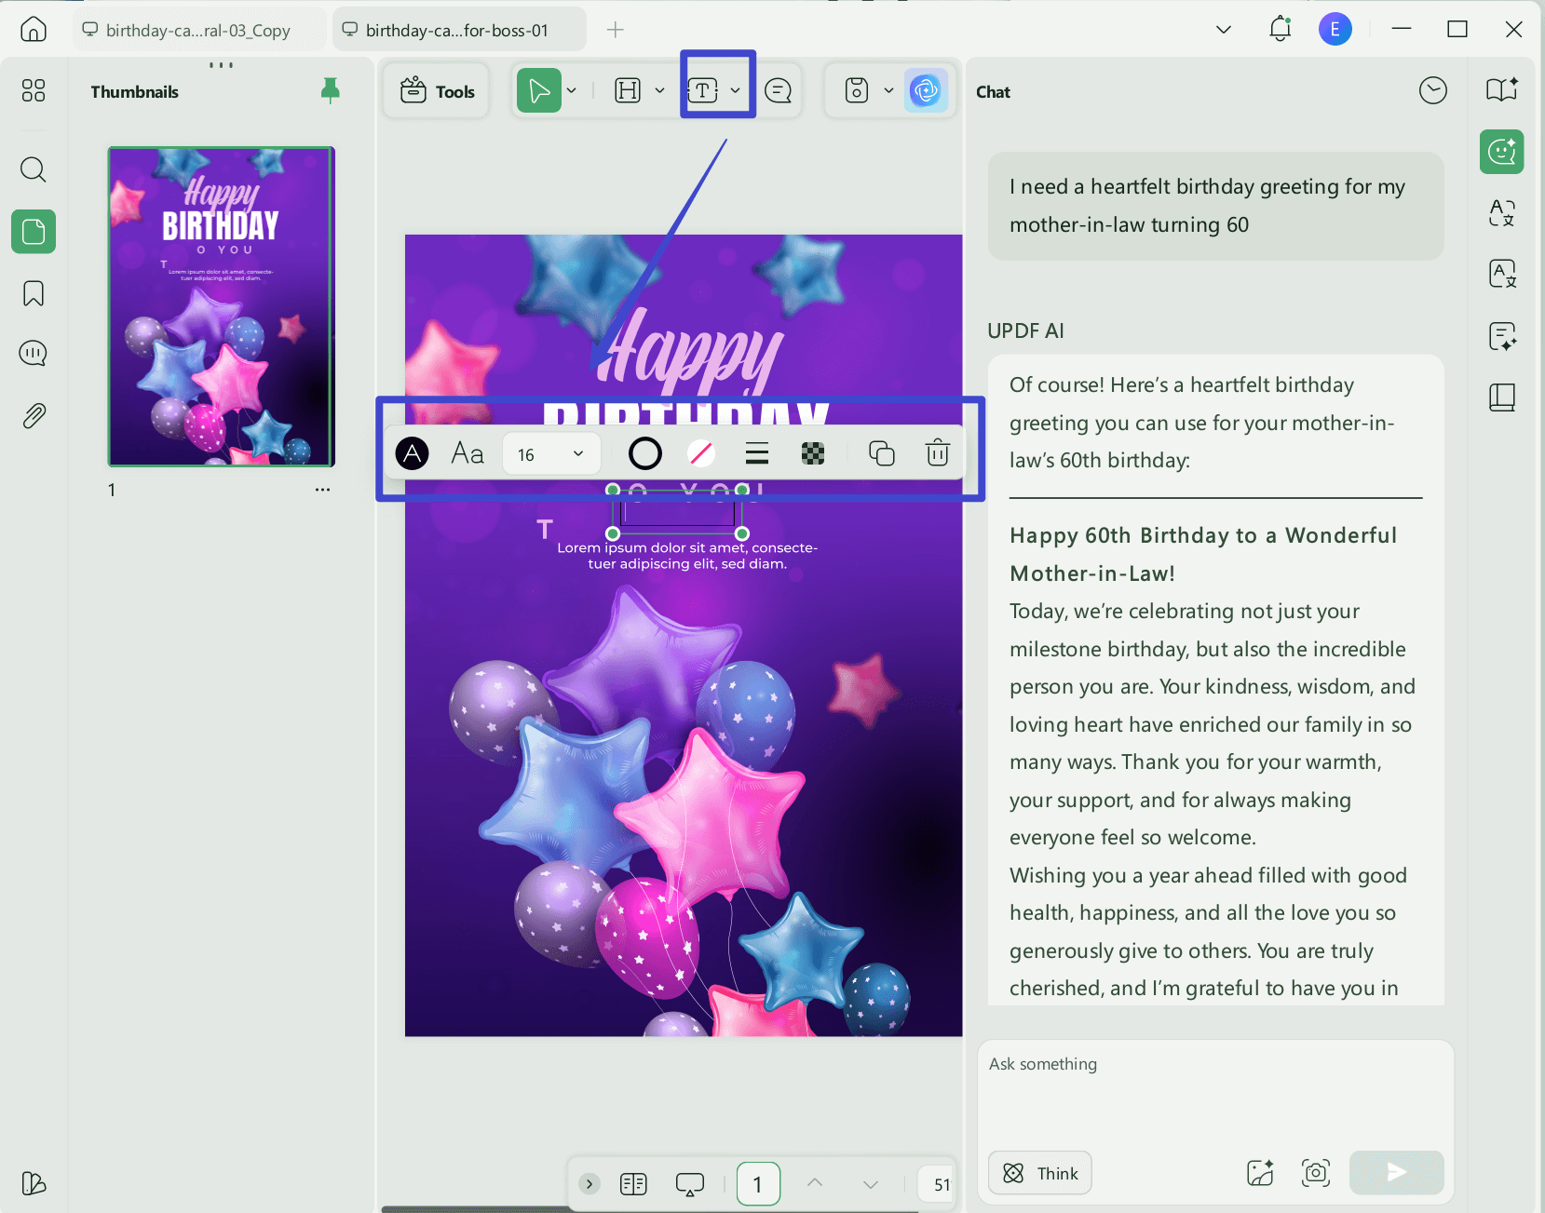
Task: Delete the selected text box
Action: coord(937,453)
